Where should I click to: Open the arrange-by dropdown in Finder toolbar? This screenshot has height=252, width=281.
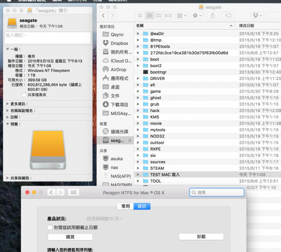click(x=181, y=16)
